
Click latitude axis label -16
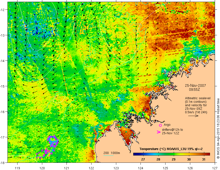pyautogui.click(x=2, y=112)
